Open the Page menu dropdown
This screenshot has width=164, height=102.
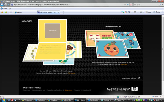[x=149, y=12]
